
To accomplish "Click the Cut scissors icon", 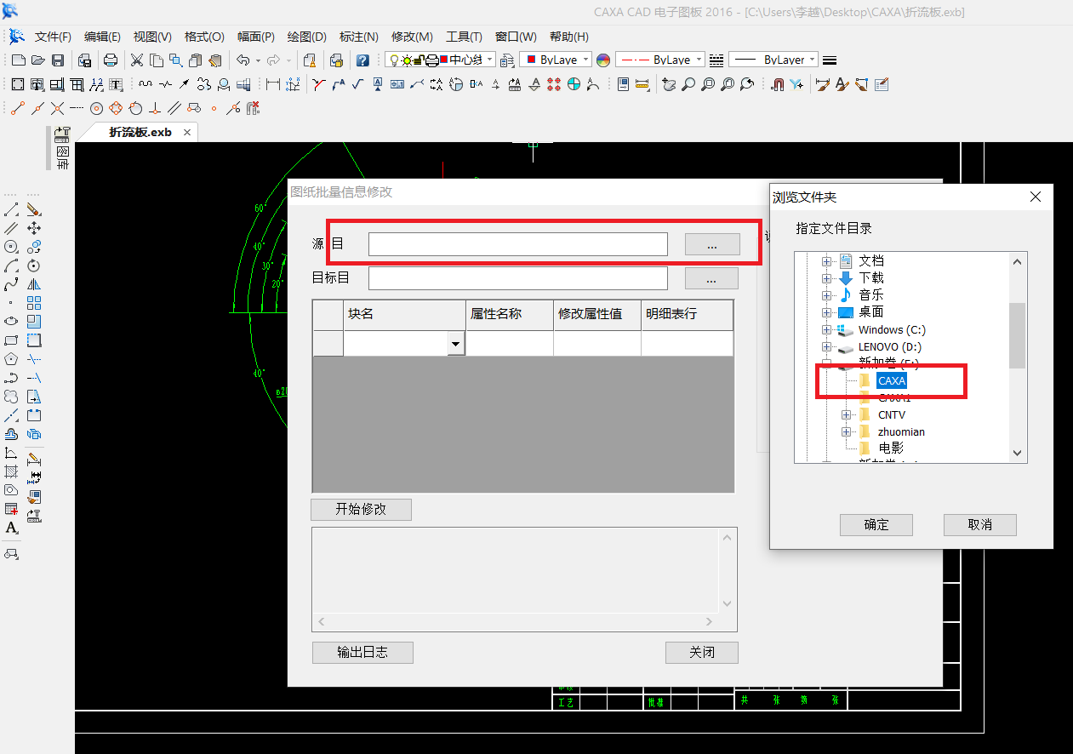I will (137, 60).
